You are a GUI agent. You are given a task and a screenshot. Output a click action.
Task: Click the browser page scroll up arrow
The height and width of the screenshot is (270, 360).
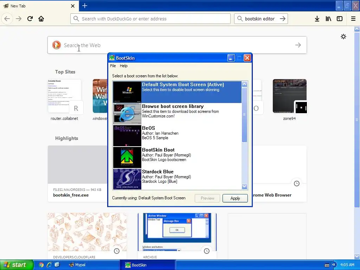pos(357,29)
